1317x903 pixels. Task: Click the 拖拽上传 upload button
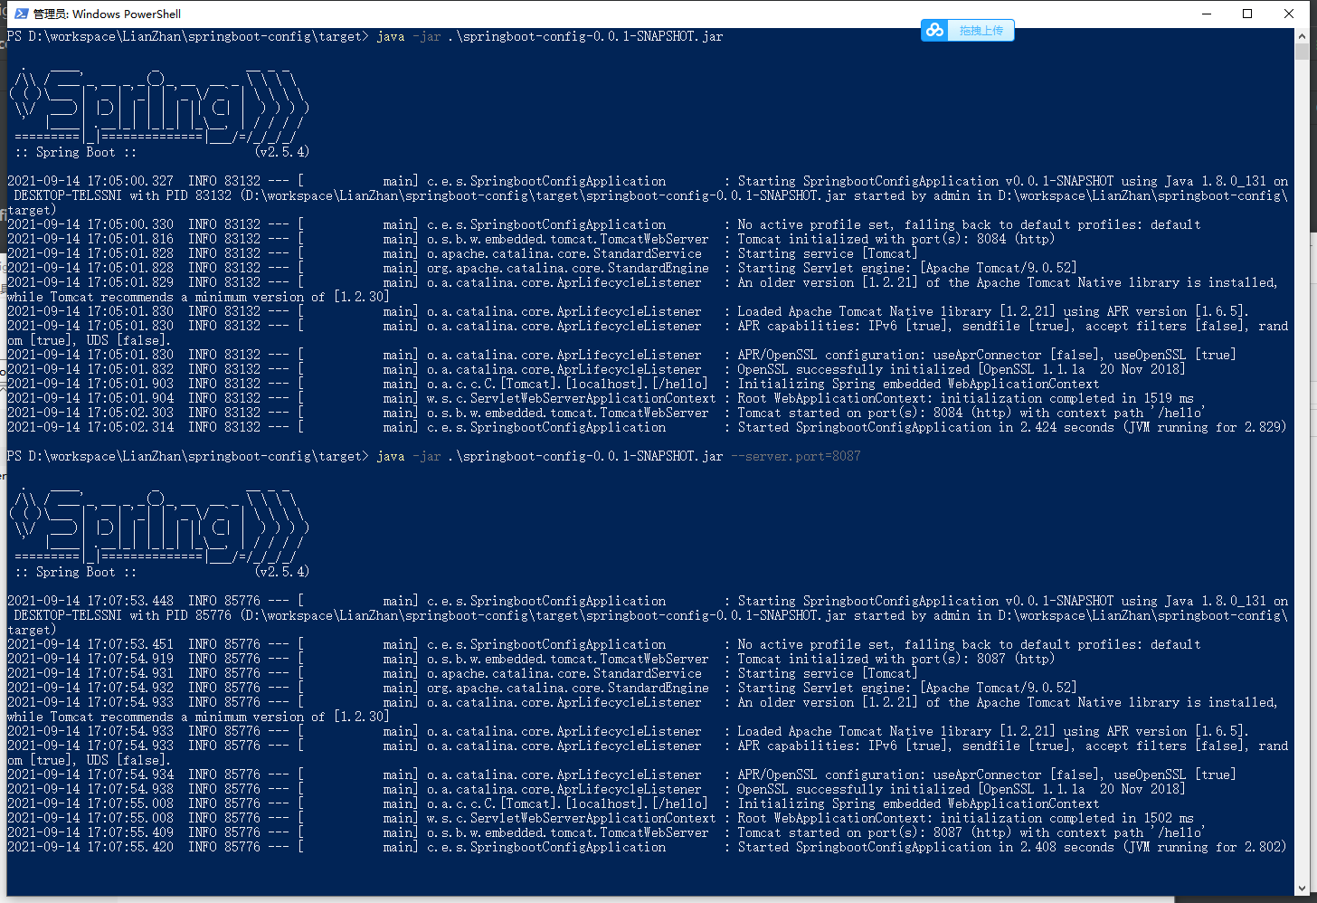(981, 31)
